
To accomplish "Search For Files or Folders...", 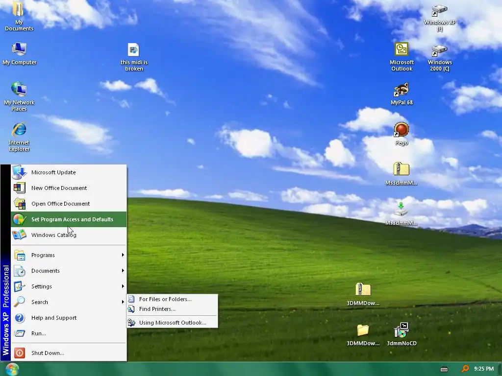I will pos(172,299).
